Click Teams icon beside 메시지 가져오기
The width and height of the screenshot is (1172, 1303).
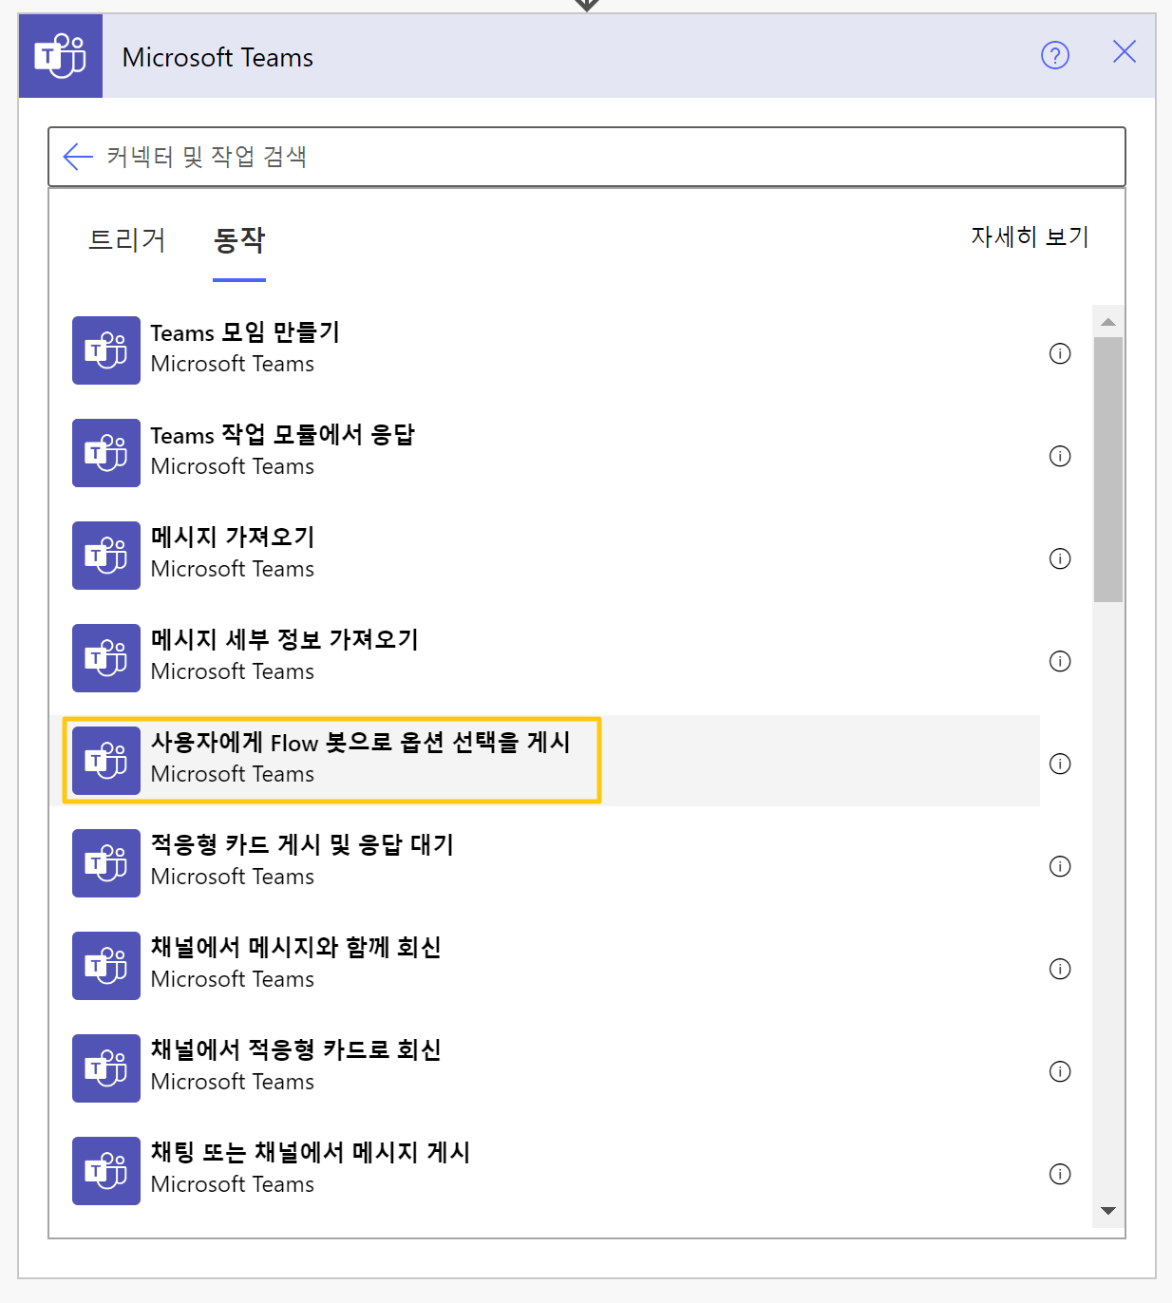pos(106,556)
